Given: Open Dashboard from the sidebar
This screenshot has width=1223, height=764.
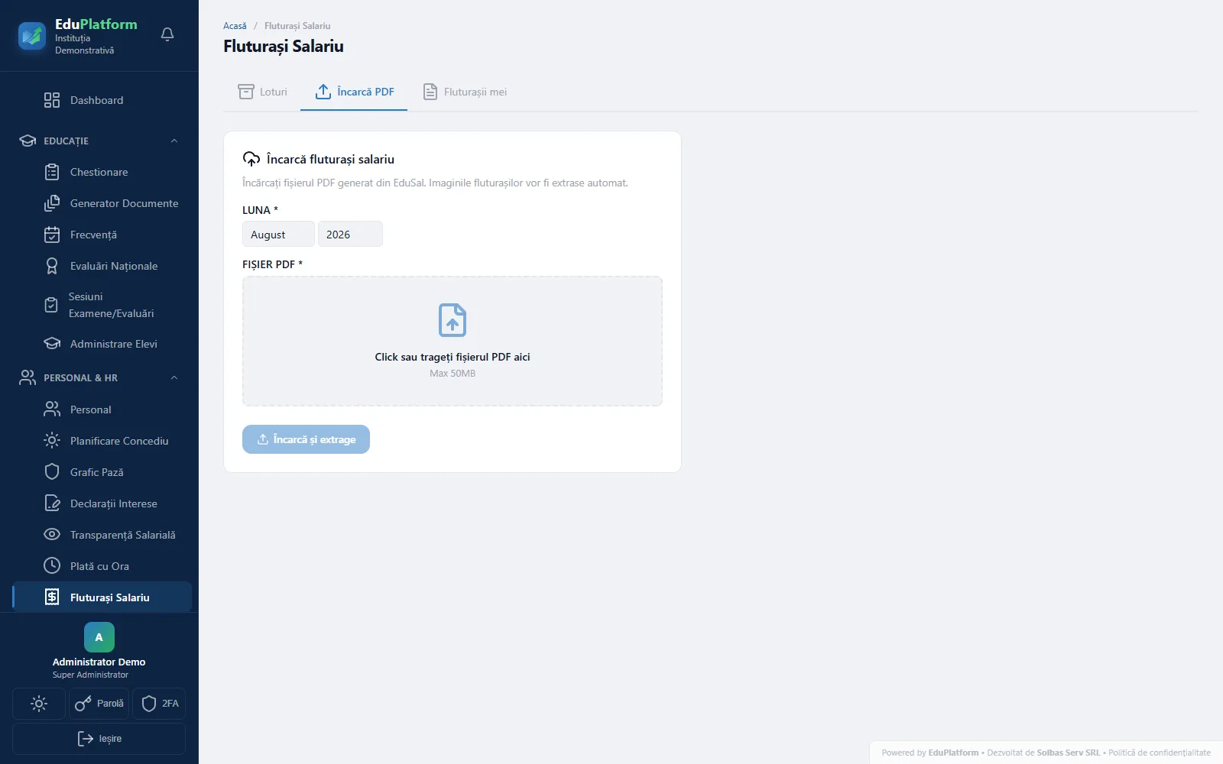Looking at the screenshot, I should [x=102, y=100].
